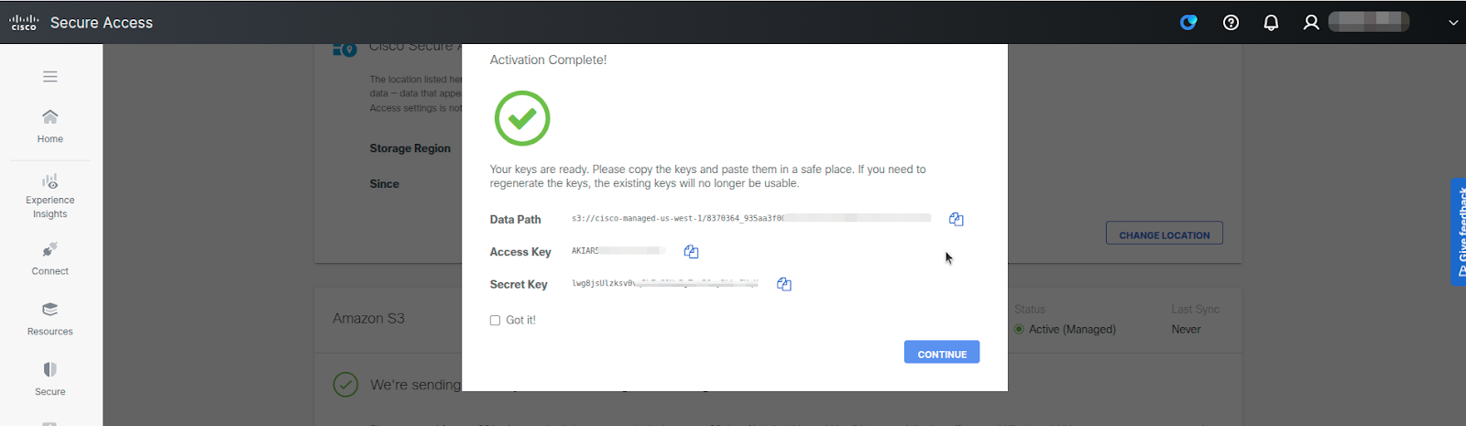Click the user profile icon
Screen dimensions: 1466x426
tap(1311, 22)
